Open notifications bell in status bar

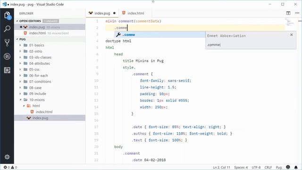tap(296, 167)
